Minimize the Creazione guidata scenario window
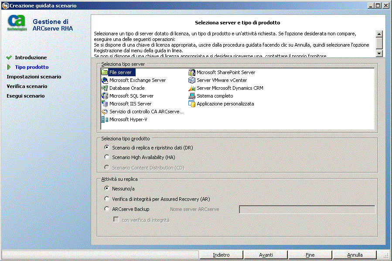Screen dimensions: 392x261 371,6
